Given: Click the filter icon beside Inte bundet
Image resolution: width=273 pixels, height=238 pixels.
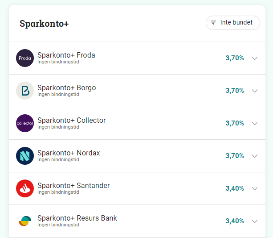Looking at the screenshot, I should (x=213, y=23).
